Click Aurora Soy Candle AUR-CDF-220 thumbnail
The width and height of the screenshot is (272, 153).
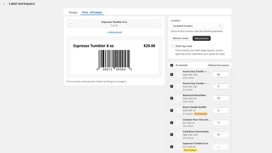coord(178,74)
